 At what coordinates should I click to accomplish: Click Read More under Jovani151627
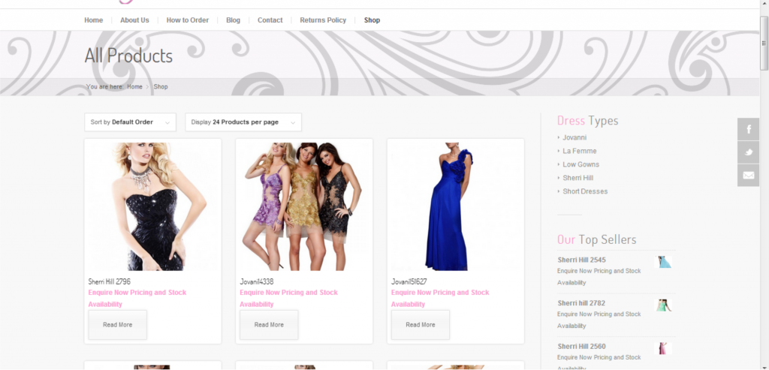421,324
